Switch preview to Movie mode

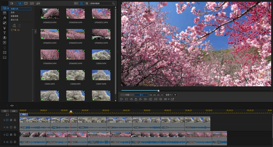point(141,95)
